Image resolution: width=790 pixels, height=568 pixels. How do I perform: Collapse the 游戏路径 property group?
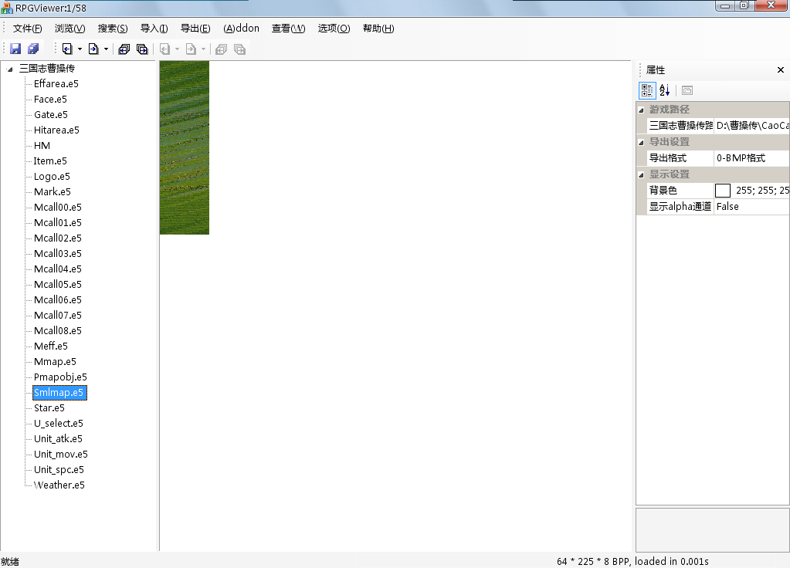641,110
